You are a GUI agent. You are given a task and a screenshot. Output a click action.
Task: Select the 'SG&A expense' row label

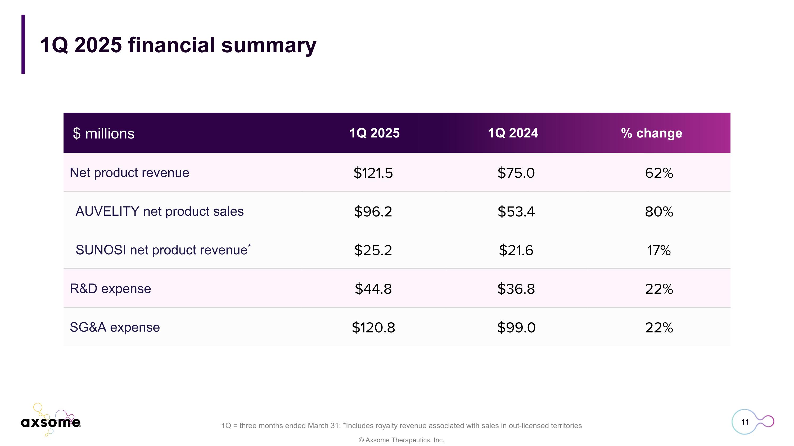point(115,327)
